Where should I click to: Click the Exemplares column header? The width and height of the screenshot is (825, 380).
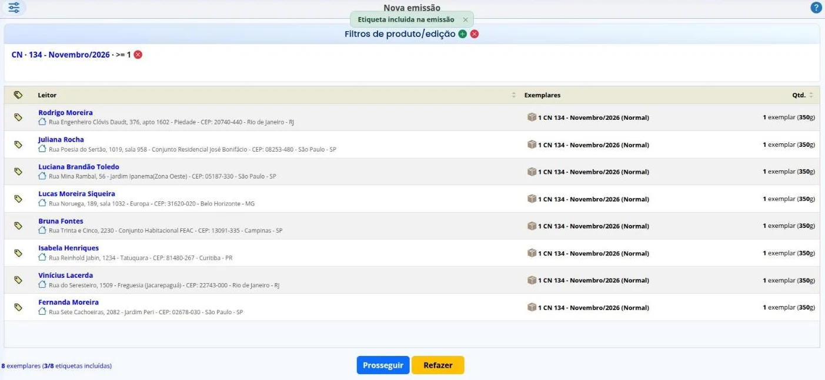(542, 95)
